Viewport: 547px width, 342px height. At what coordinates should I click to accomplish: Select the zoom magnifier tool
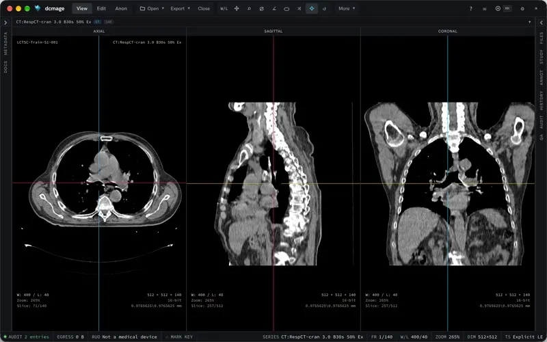(249, 8)
